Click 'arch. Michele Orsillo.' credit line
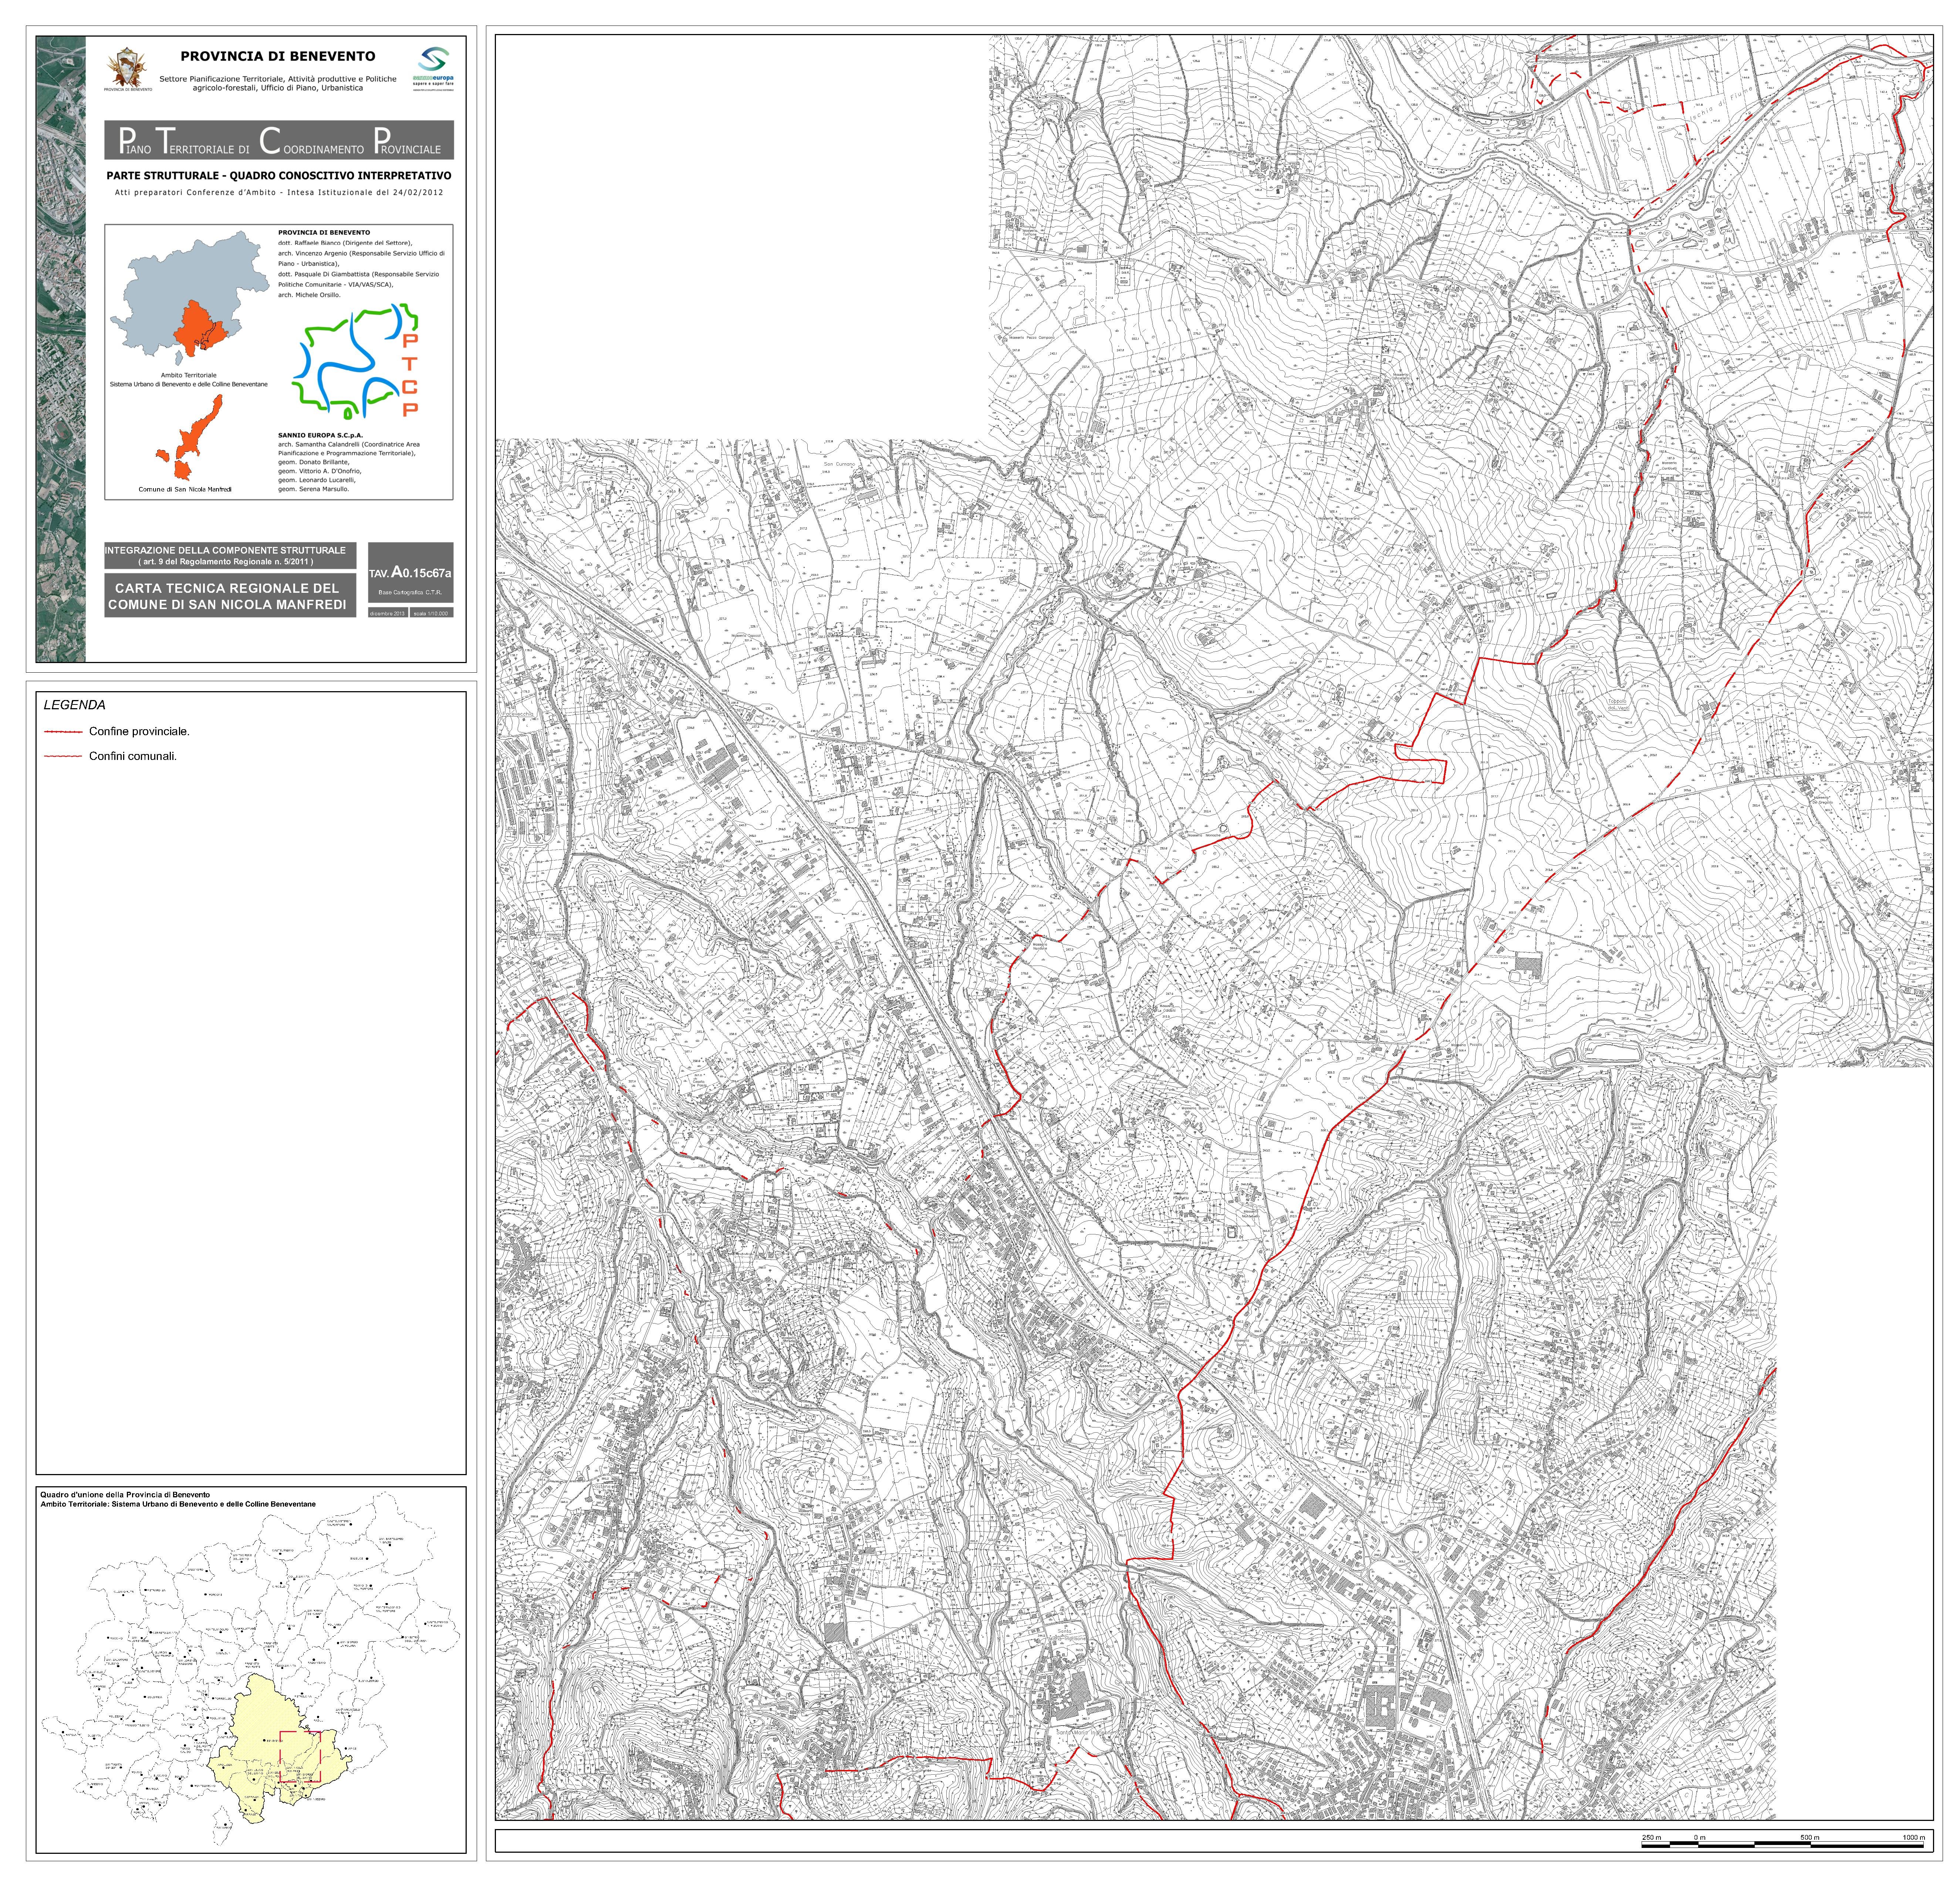Screen dimensions: 1960x1886 [309, 295]
